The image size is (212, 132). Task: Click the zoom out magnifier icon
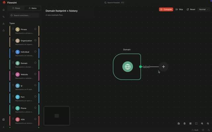pos(208,123)
